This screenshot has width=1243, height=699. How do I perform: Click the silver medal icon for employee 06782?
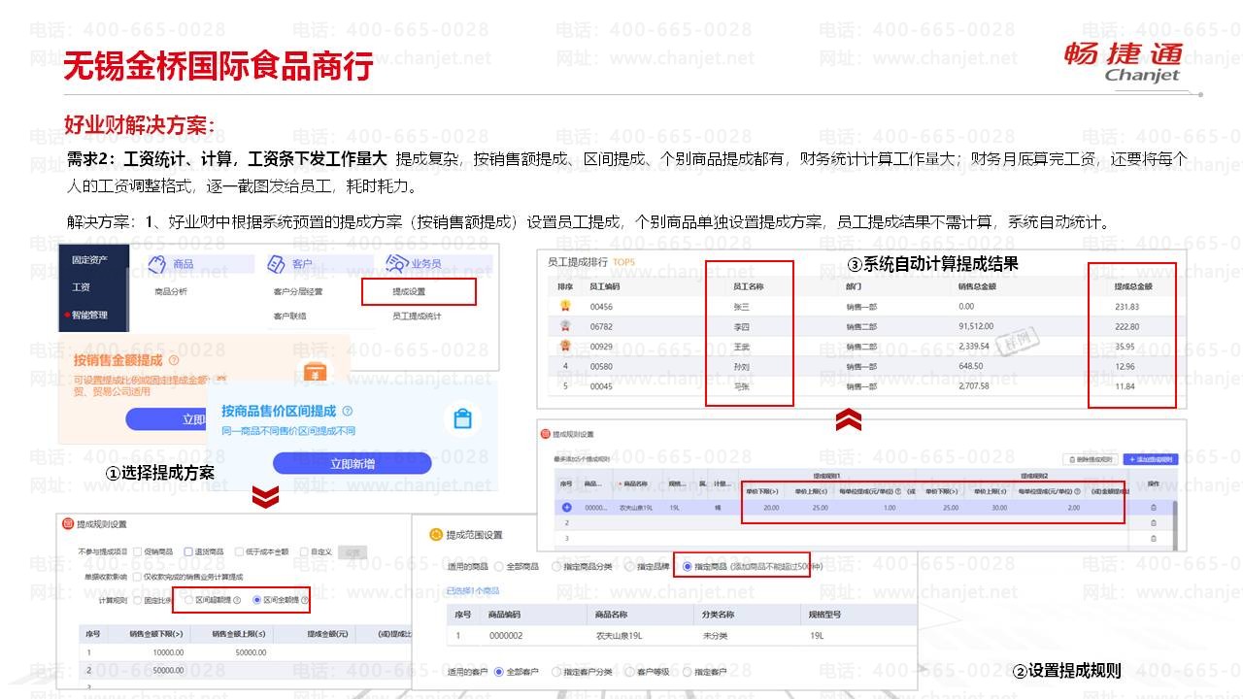564,326
